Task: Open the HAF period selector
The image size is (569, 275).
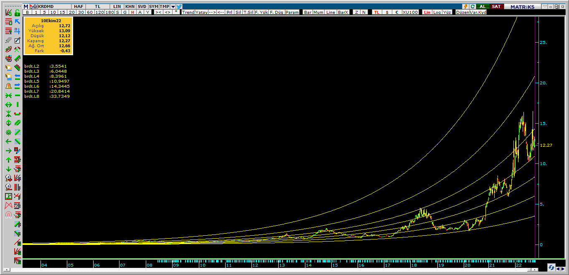Action: point(79,7)
